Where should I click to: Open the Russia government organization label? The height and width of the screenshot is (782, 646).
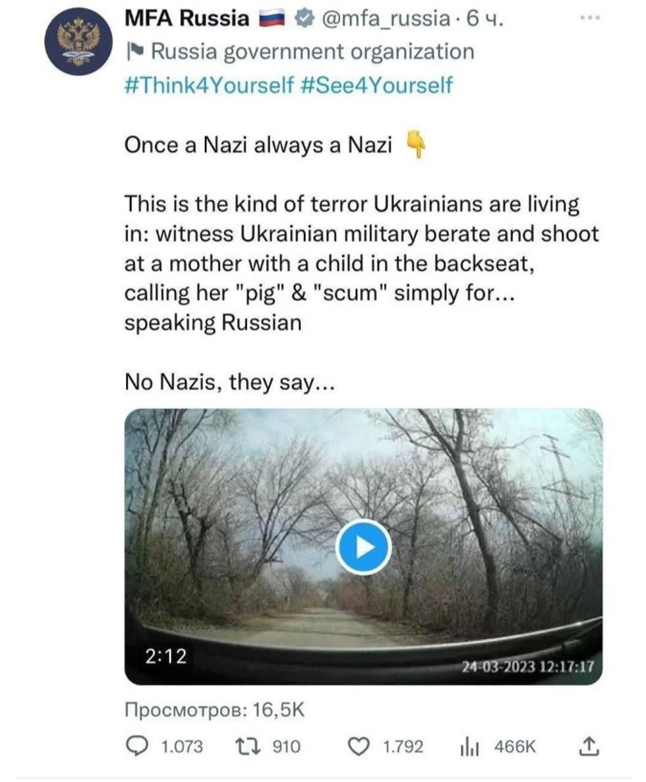click(x=312, y=51)
